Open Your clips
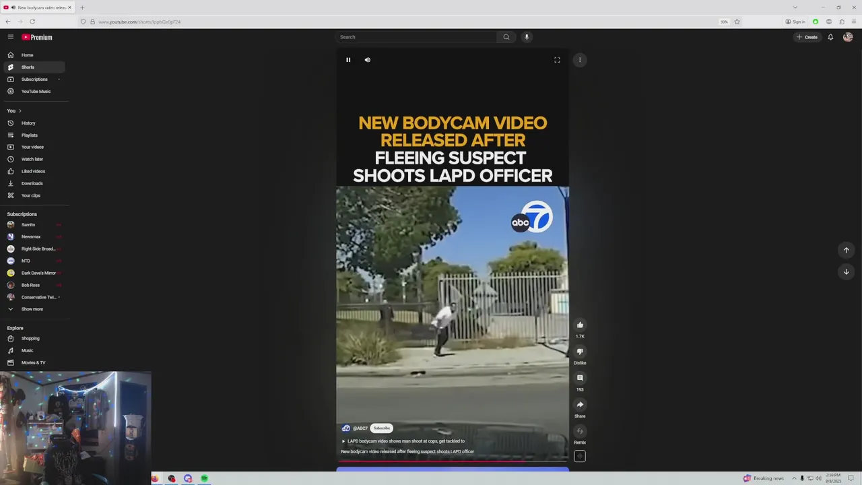The image size is (862, 485). (34, 195)
